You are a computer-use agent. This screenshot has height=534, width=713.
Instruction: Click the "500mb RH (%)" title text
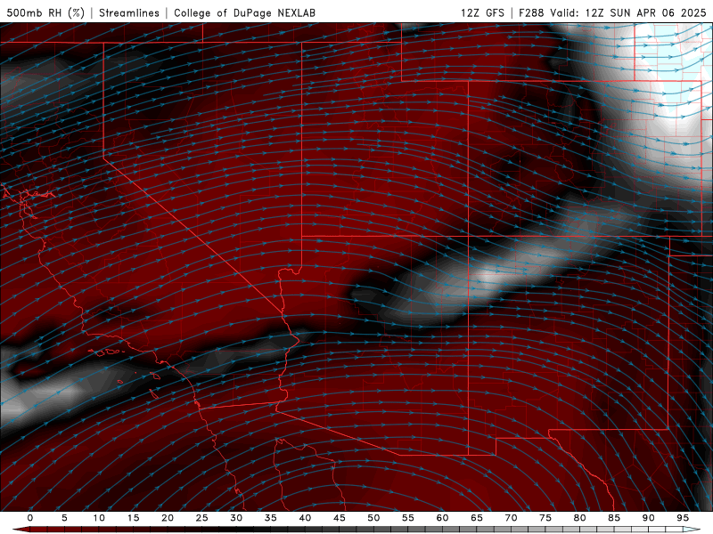pos(45,12)
